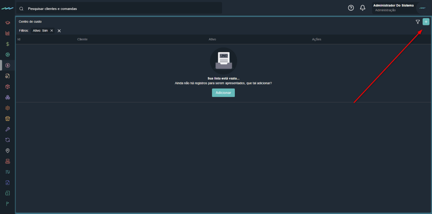This screenshot has width=432, height=214.
Task: Open the help question mark icon
Action: point(351,8)
